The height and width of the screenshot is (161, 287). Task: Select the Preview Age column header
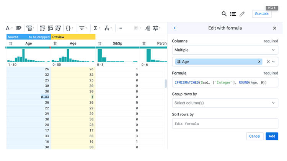tap(73, 44)
